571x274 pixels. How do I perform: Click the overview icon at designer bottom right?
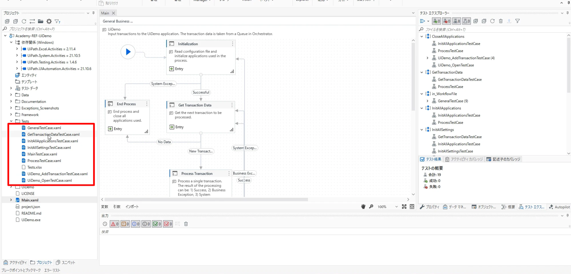click(x=412, y=207)
